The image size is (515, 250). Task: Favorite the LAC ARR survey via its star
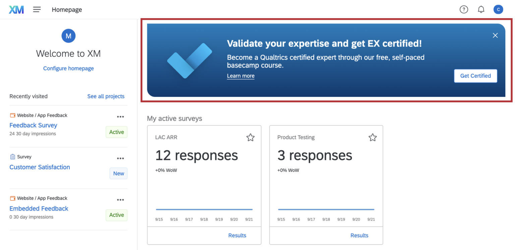[x=250, y=137]
